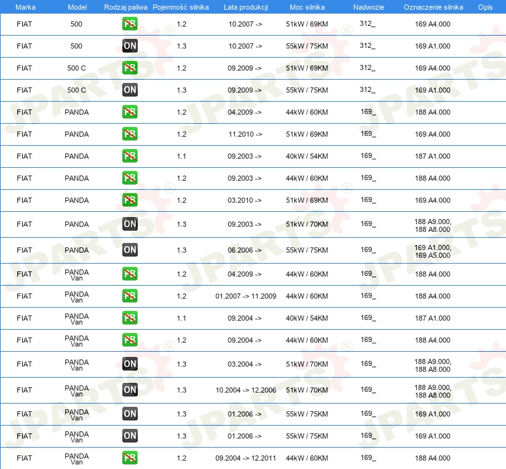The height and width of the screenshot is (469, 506).
Task: Click the 500 C model cell in the 1.3 diesel row
Action: click(76, 90)
